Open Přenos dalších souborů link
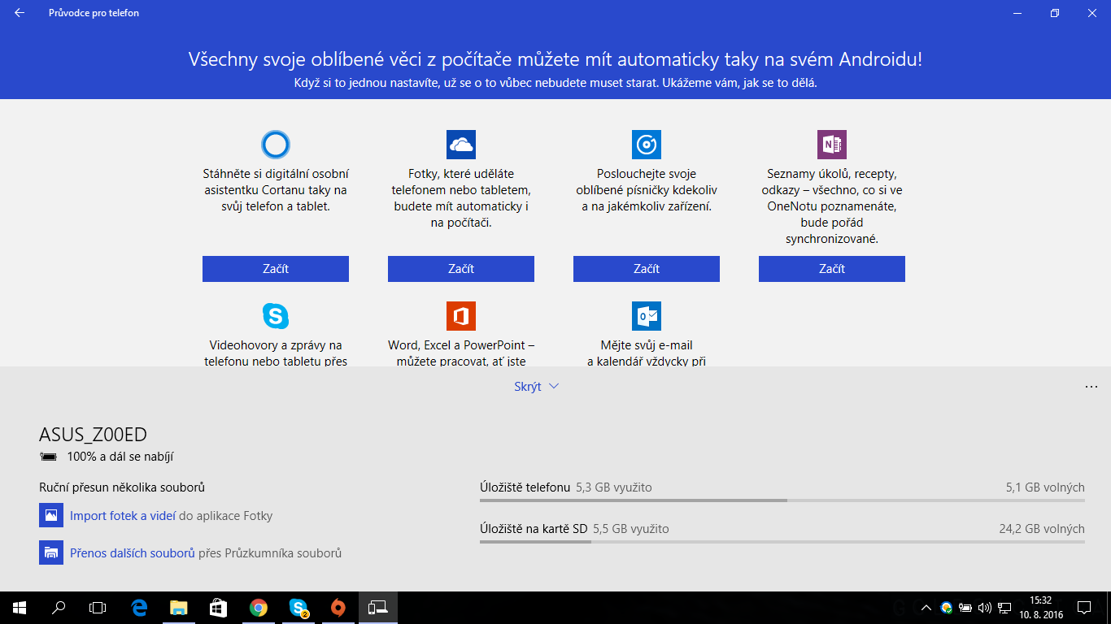This screenshot has width=1111, height=624. tap(132, 553)
